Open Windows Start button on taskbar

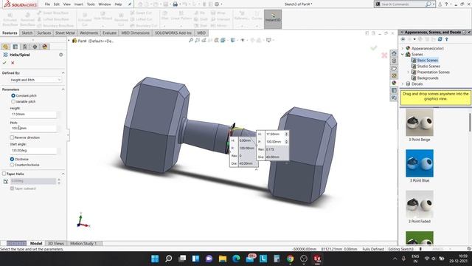coord(155,259)
